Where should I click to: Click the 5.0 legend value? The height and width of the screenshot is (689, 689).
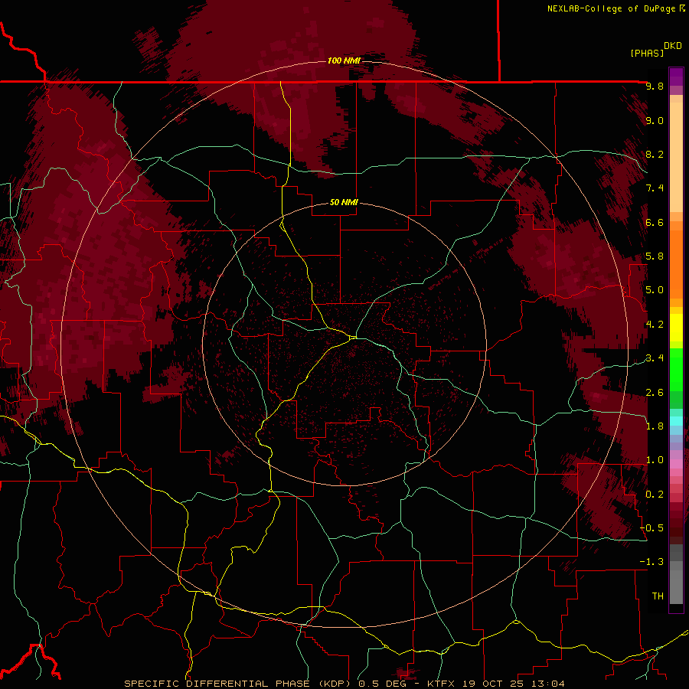[655, 290]
